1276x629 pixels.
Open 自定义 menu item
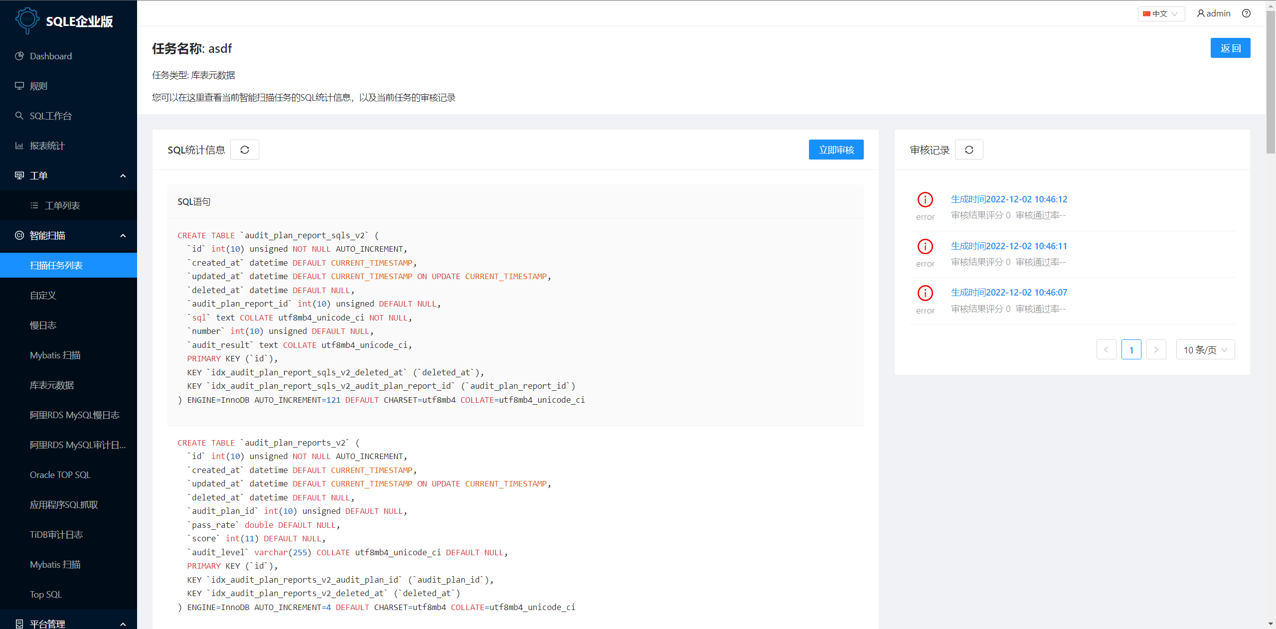[68, 295]
